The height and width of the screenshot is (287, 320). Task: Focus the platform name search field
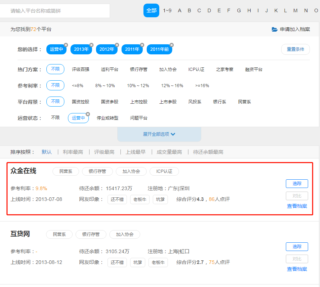(x=55, y=11)
